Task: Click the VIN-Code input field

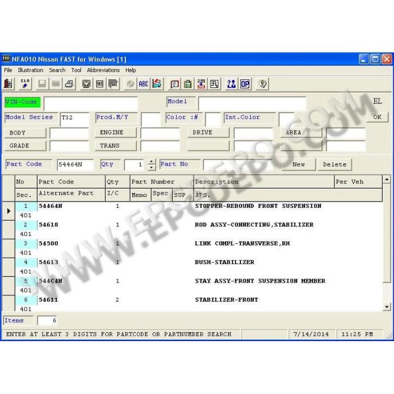Action: (x=91, y=103)
